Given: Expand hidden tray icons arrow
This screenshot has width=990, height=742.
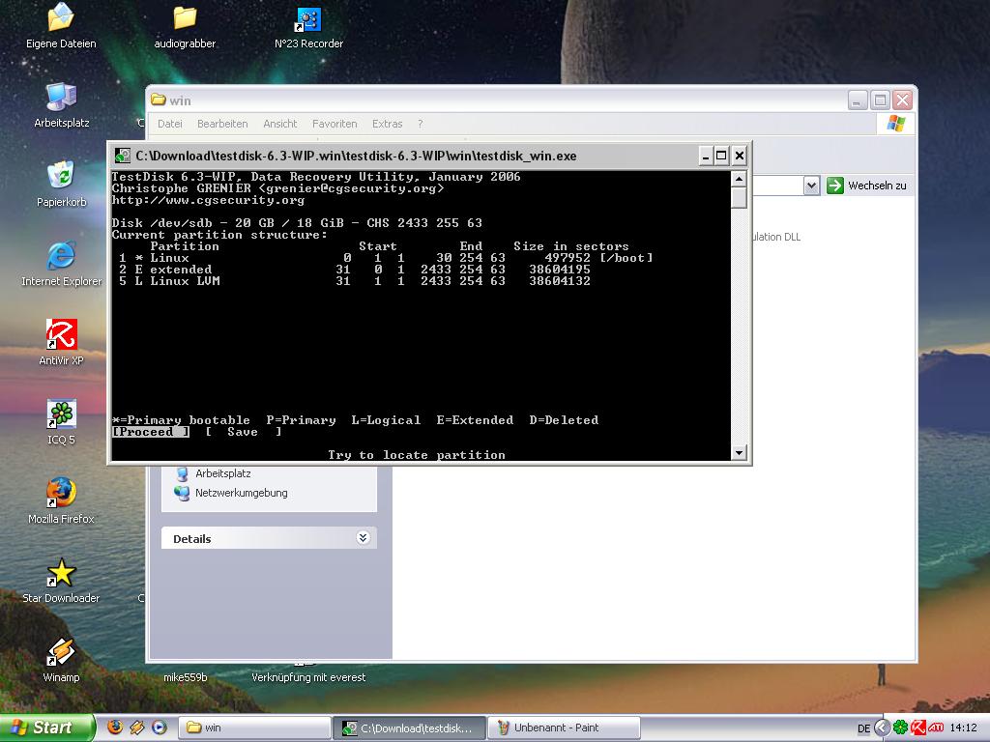Looking at the screenshot, I should [x=882, y=728].
